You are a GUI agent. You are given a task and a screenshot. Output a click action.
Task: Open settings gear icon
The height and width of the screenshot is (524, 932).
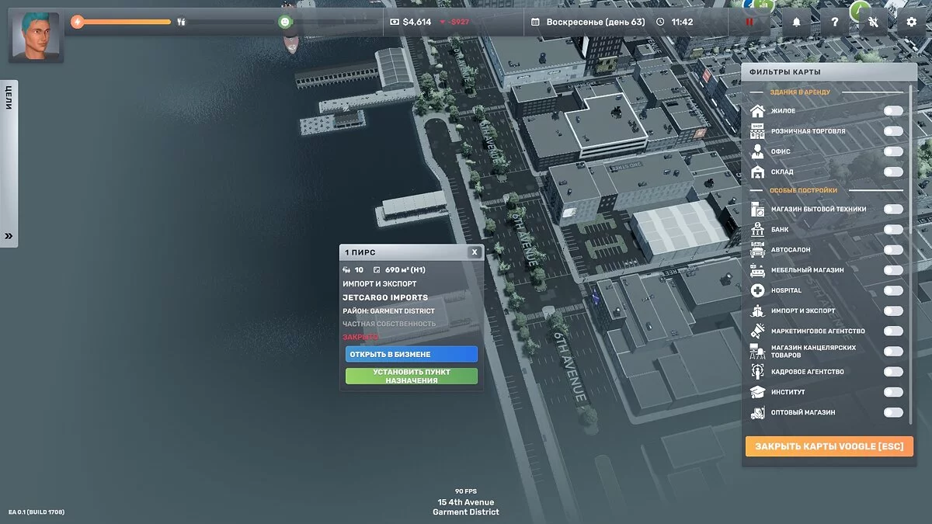click(x=912, y=22)
